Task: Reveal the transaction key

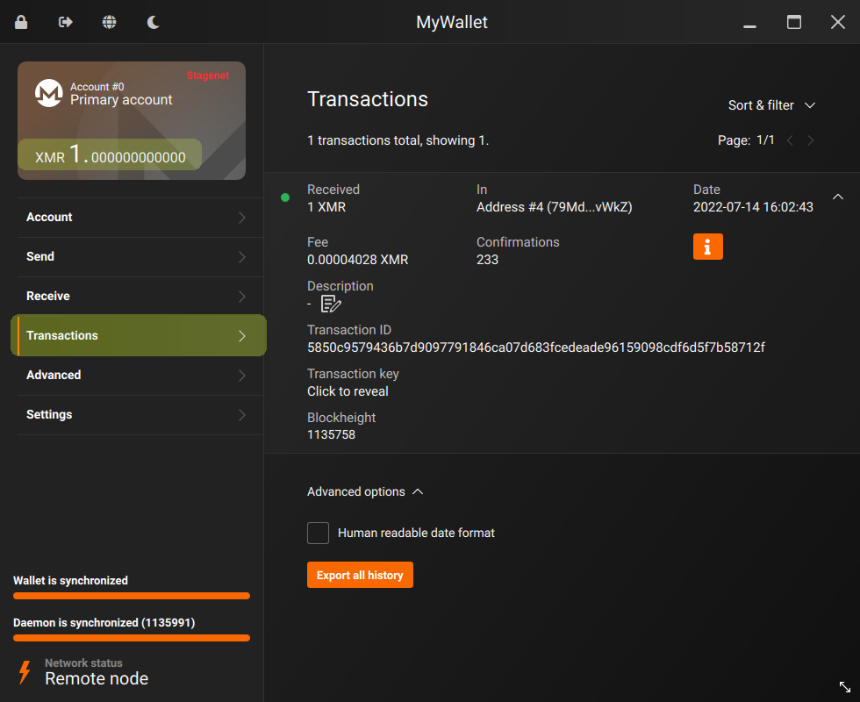Action: (x=348, y=390)
